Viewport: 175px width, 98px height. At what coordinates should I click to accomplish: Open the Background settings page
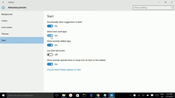tap(22, 14)
